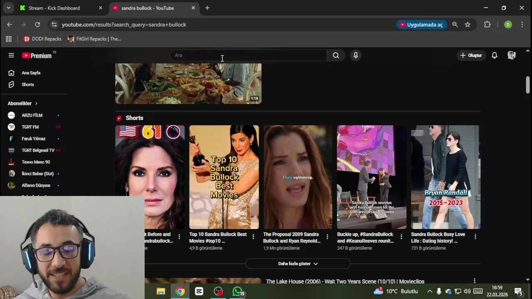Open the Keanu Reeves reunion Short thumbnail

coord(372,177)
